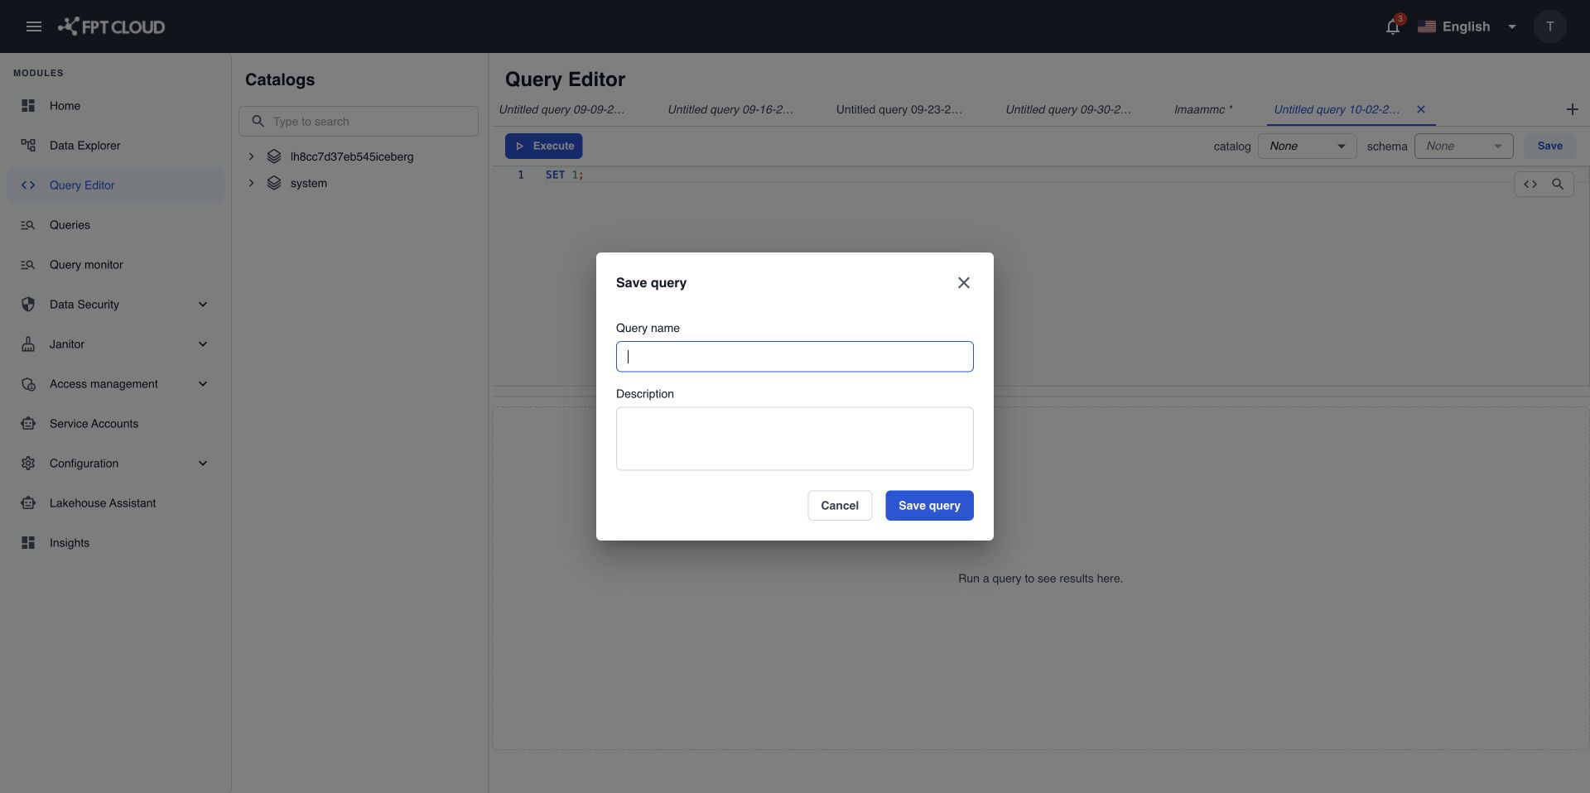Expand the lh8cc7d37eb545iceberg catalog tree
This screenshot has height=793, width=1590.
[251, 156]
